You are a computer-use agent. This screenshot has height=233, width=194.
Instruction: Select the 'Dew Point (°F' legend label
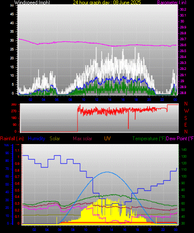[x=180, y=139]
